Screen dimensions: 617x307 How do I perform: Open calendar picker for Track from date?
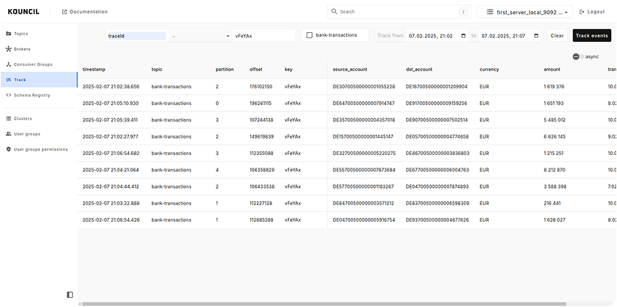tap(463, 35)
